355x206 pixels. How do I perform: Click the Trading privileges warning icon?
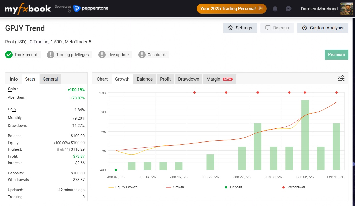pos(51,55)
